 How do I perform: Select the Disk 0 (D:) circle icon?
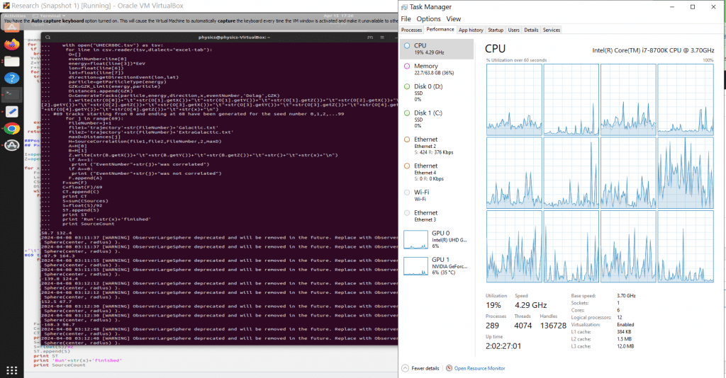[407, 86]
